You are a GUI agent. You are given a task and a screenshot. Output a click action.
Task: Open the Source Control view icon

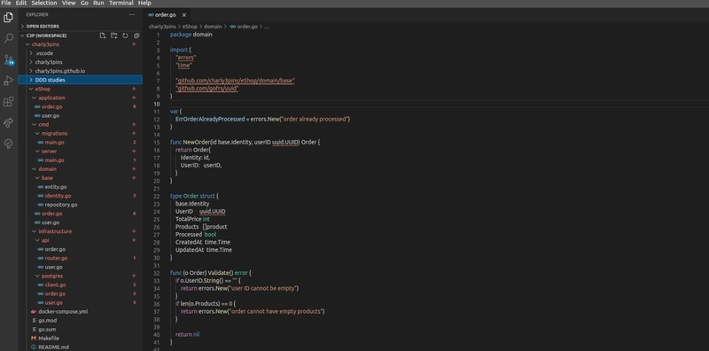[9, 59]
